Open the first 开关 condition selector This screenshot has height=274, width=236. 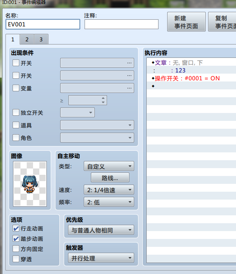point(97,63)
